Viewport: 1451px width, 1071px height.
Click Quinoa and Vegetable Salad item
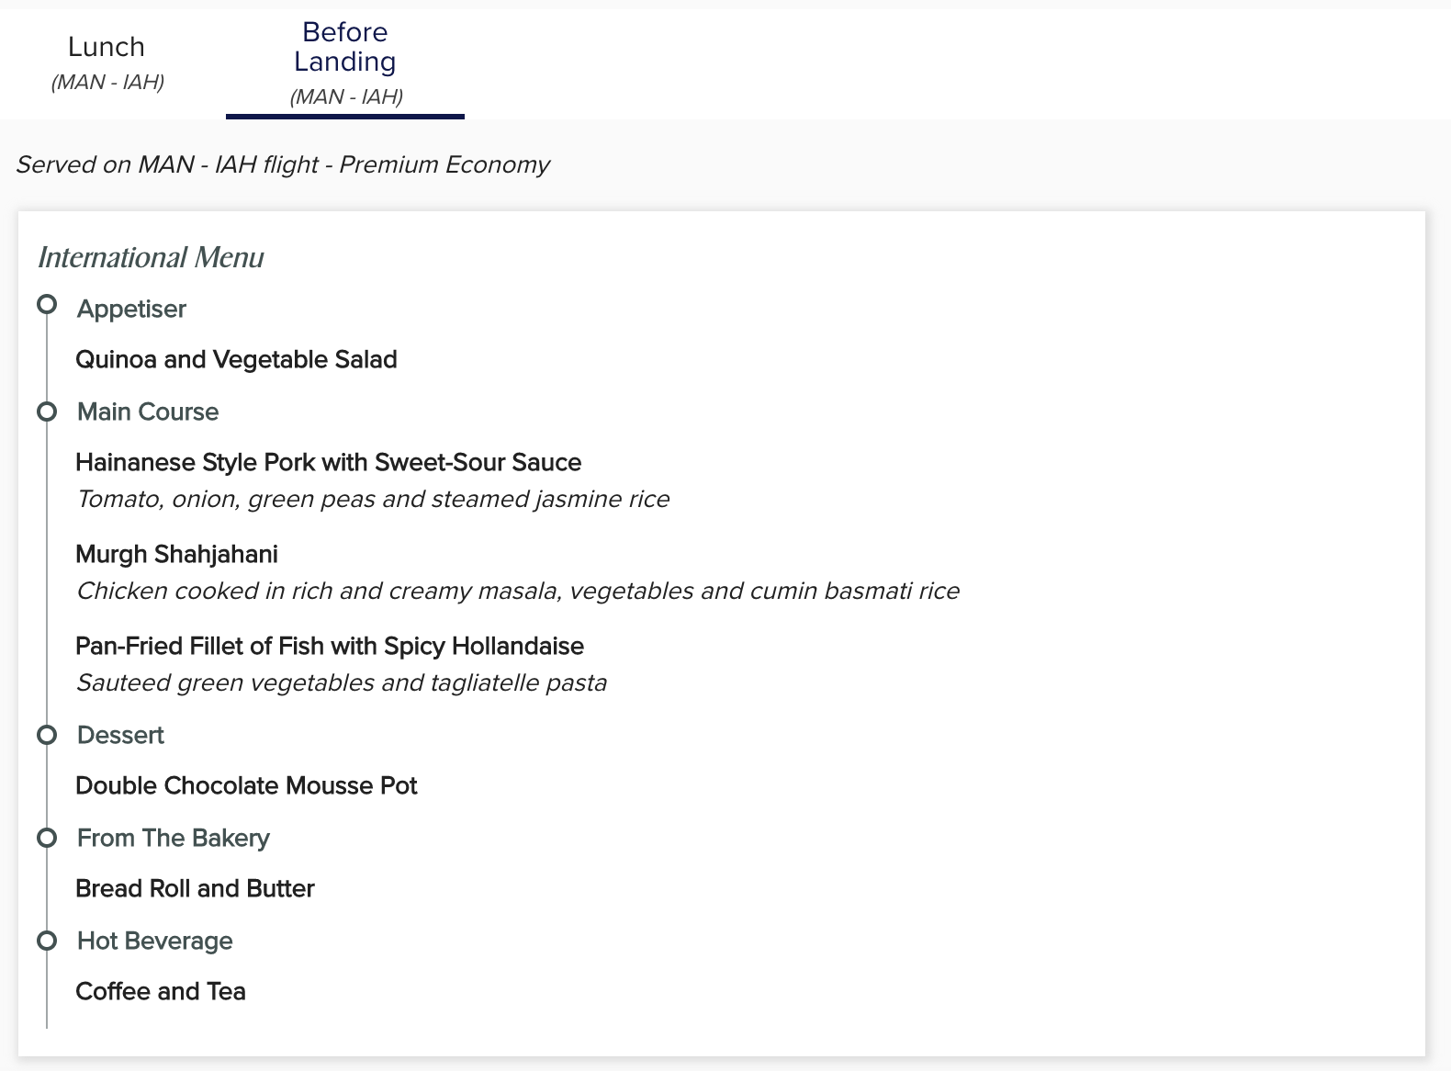coord(236,359)
